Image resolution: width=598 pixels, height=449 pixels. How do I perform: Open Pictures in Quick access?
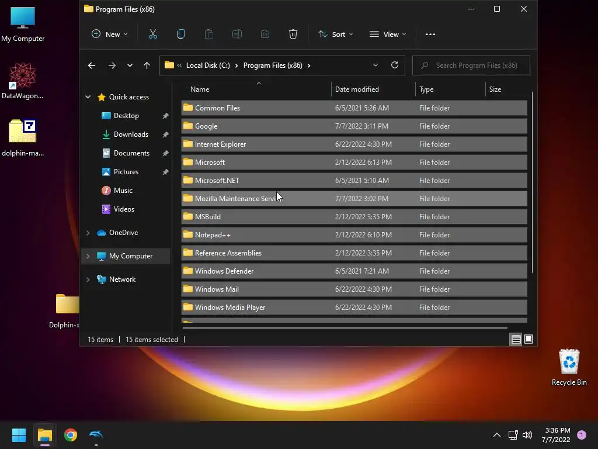[126, 172]
